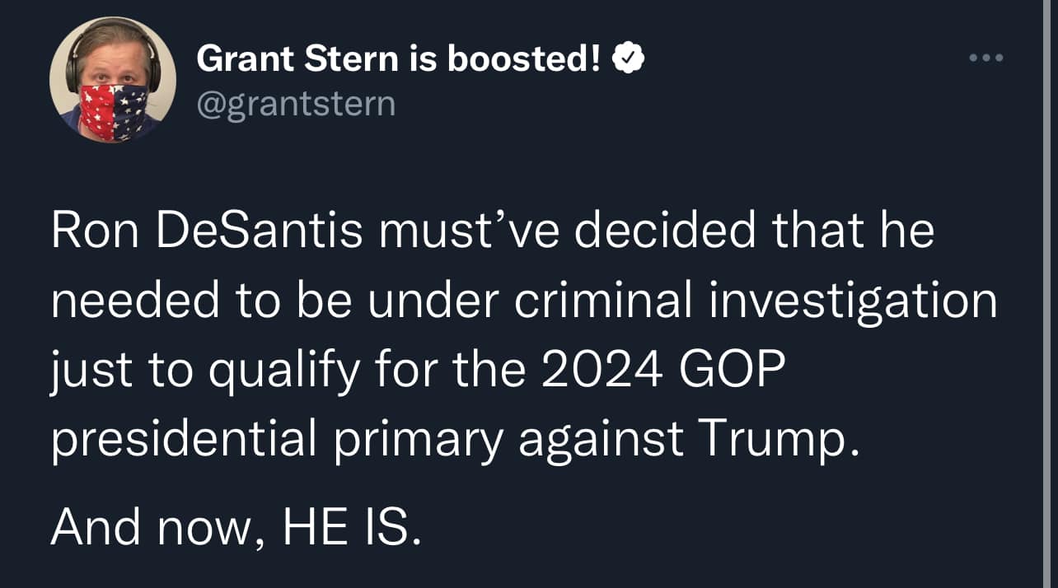Click the word against in tweet text
Viewport: 1058px width, 588px height.
coord(601,444)
